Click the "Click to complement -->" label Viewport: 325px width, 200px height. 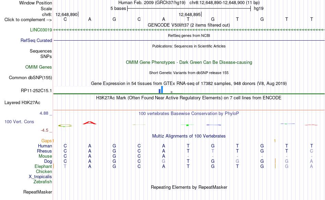[x=28, y=20]
